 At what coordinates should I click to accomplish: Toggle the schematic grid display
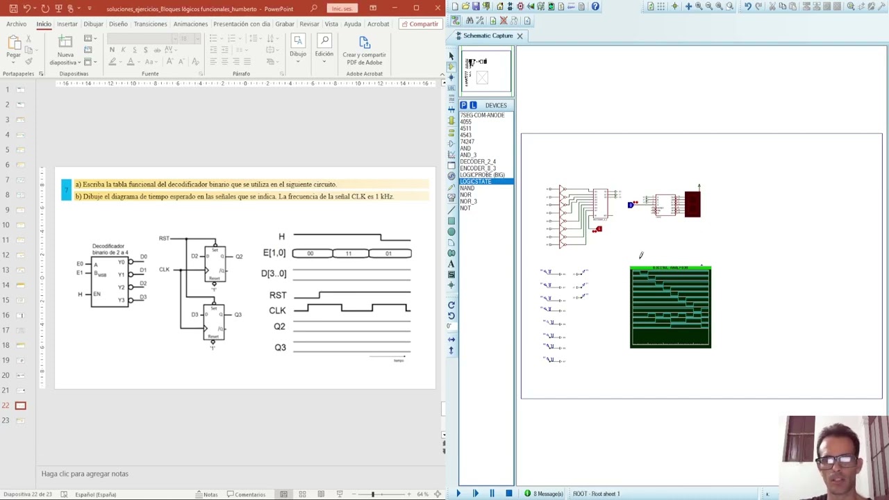coord(660,6)
